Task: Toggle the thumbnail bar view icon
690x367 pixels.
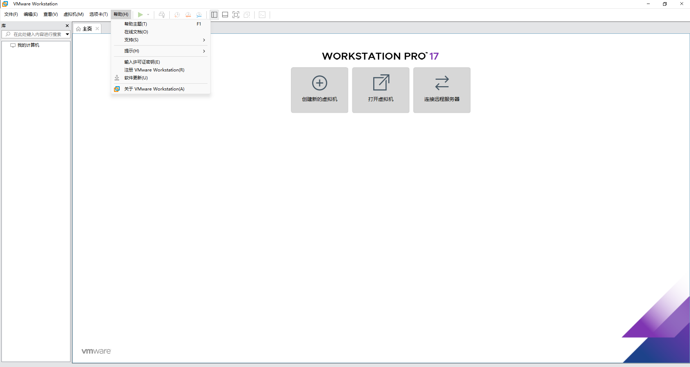Action: (x=225, y=15)
